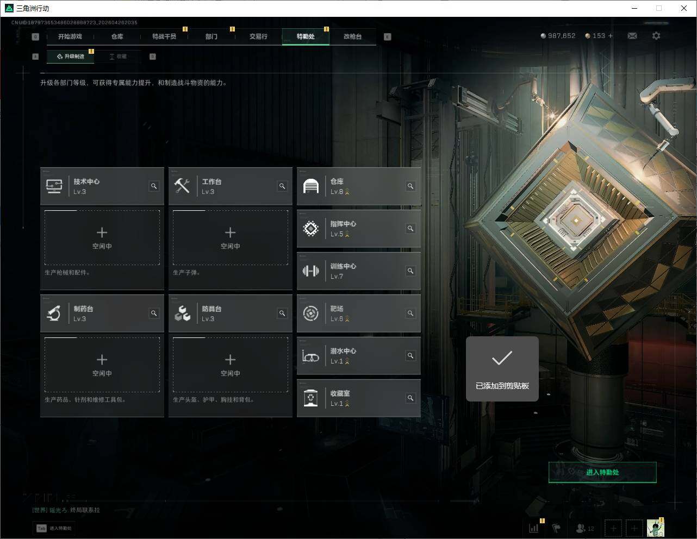Click the 指挥中心 chip icon
This screenshot has width=697, height=539.
310,229
